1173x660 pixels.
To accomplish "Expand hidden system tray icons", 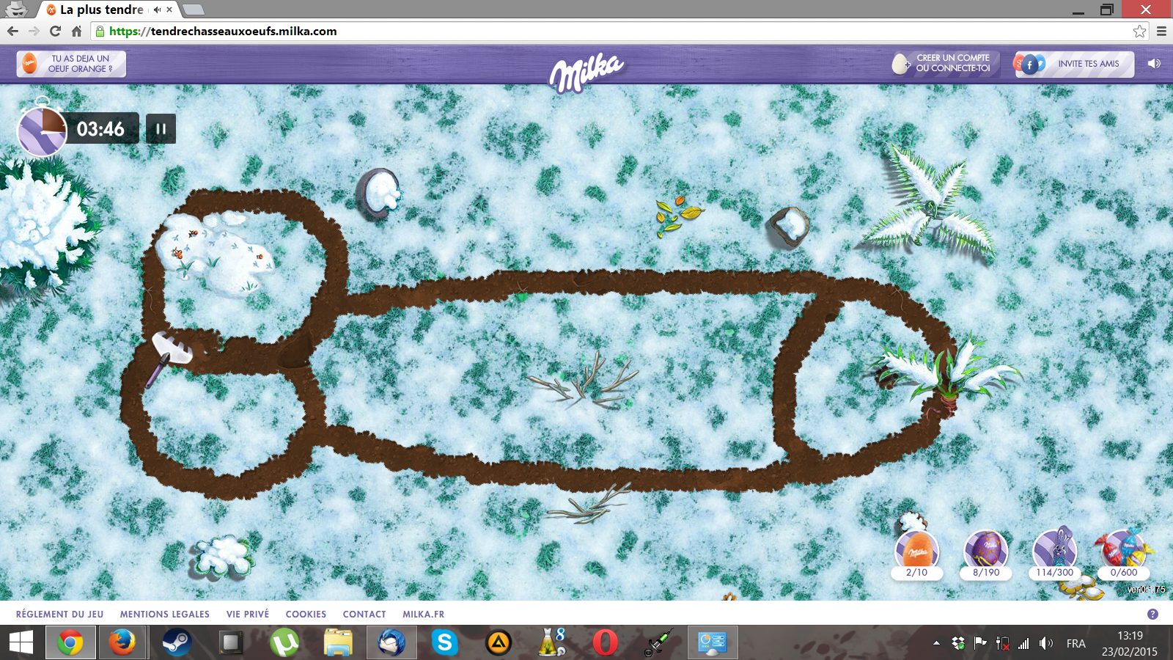I will pyautogui.click(x=936, y=643).
